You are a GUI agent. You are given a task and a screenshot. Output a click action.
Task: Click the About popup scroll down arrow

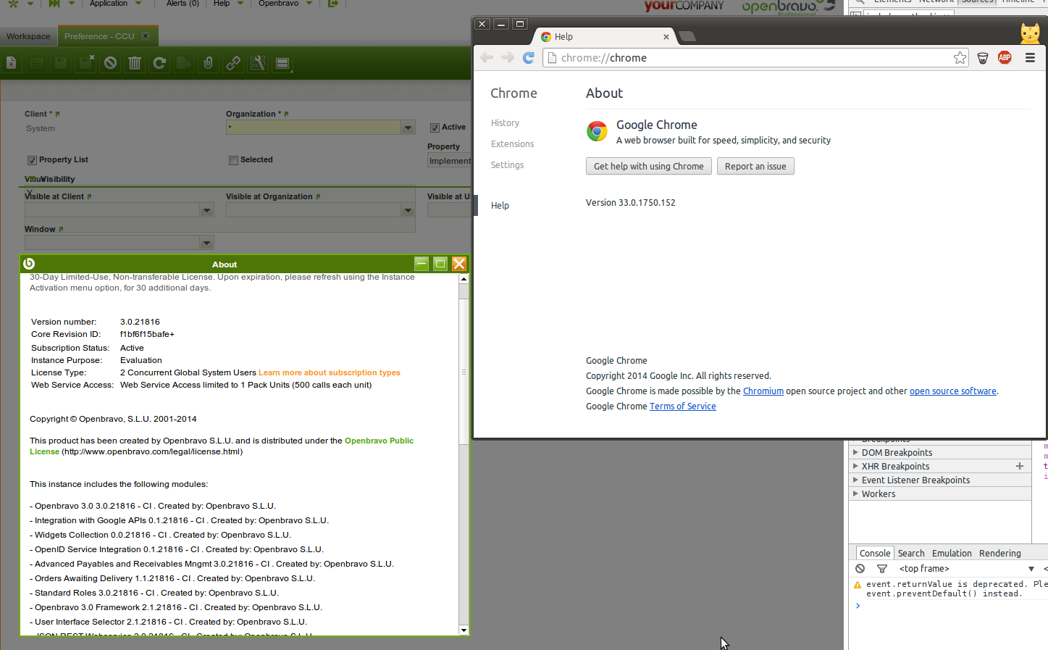point(464,630)
